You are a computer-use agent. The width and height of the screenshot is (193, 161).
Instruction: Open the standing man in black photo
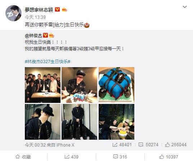[x=79, y=122]
